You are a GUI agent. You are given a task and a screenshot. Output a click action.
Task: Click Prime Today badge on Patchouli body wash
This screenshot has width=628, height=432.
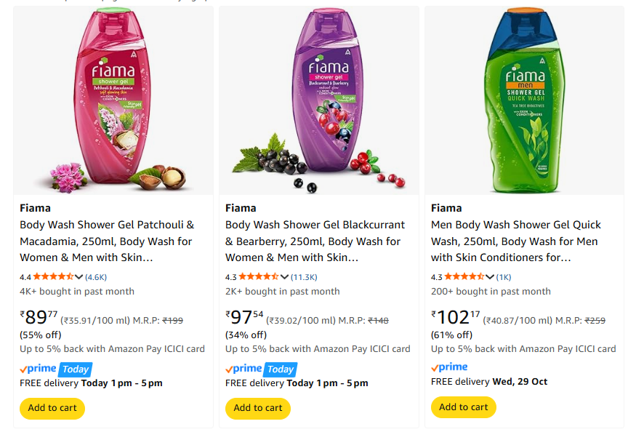pyautogui.click(x=55, y=369)
